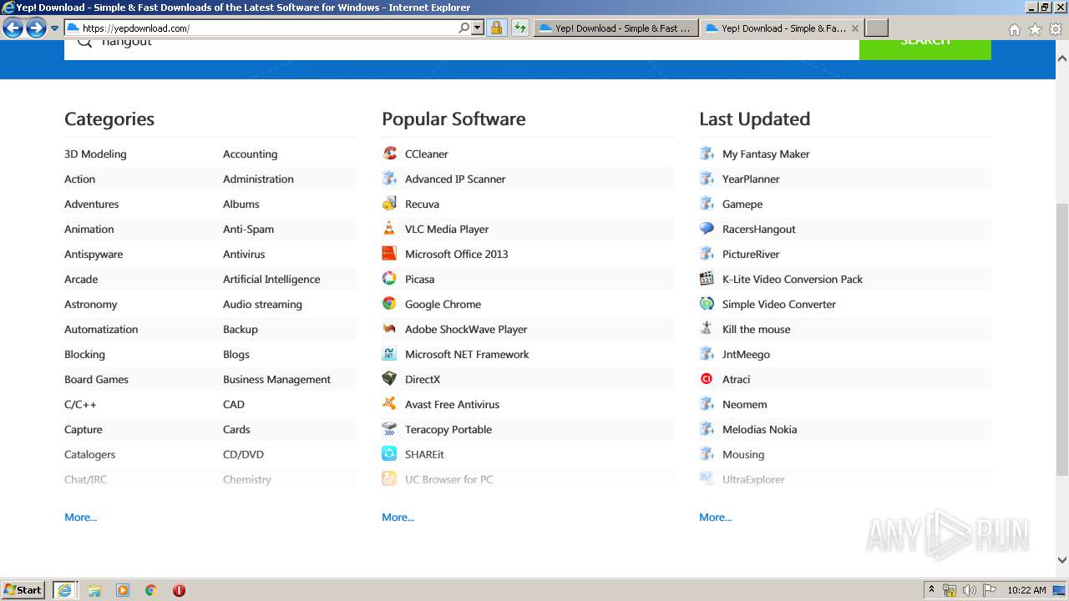The image size is (1069, 601).
Task: Open the taskbar Chrome icon
Action: 150,590
